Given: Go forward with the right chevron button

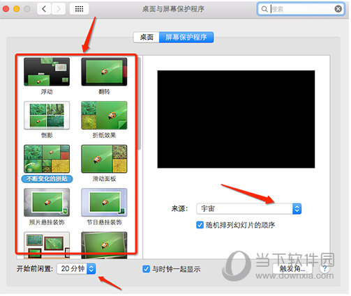Looking at the screenshot, I should pyautogui.click(x=58, y=9).
